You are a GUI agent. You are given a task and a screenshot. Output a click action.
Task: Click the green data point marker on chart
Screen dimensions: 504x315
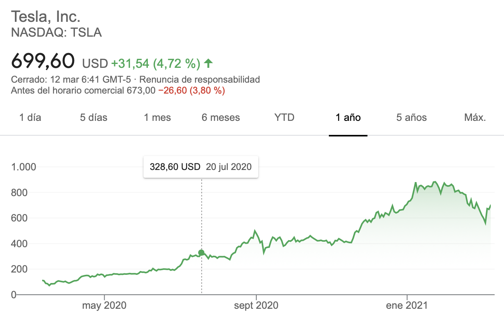pyautogui.click(x=201, y=253)
